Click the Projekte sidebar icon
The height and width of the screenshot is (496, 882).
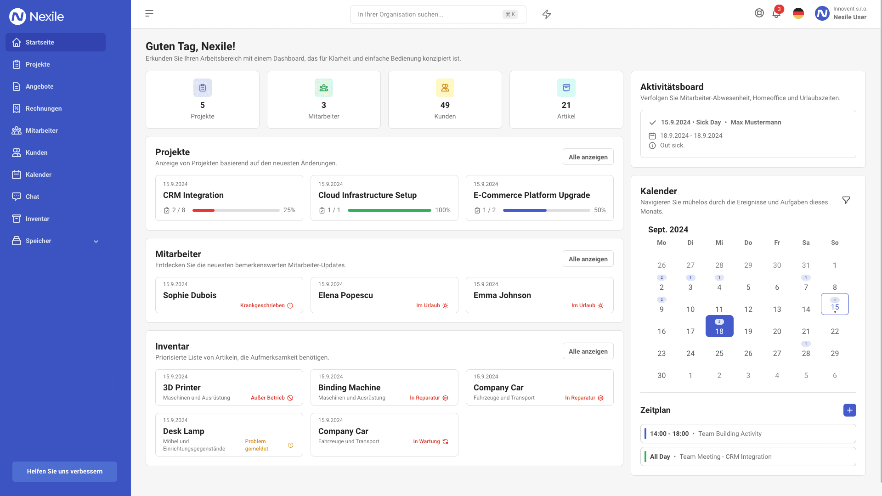(17, 64)
